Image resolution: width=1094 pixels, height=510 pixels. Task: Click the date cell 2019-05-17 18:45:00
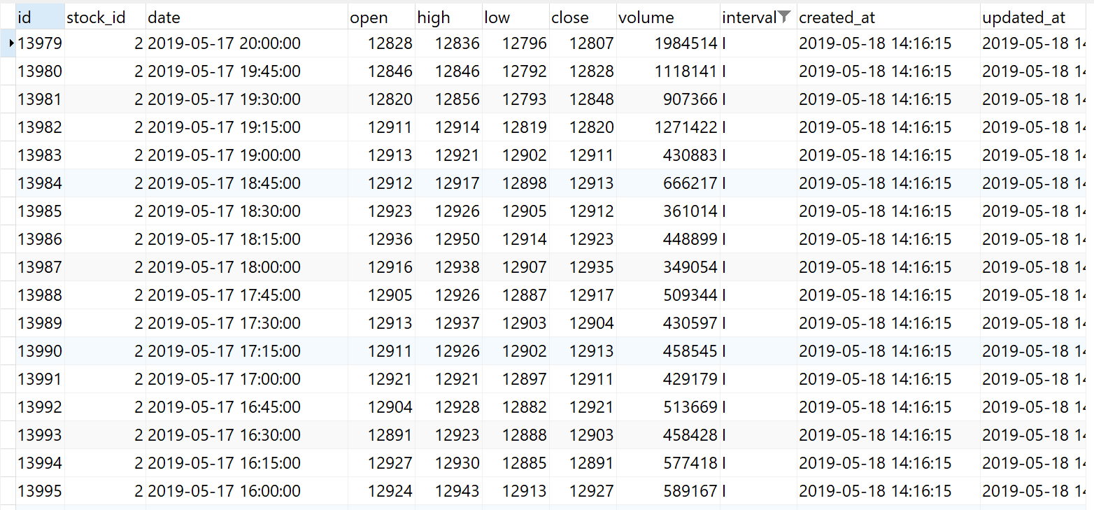click(247, 183)
